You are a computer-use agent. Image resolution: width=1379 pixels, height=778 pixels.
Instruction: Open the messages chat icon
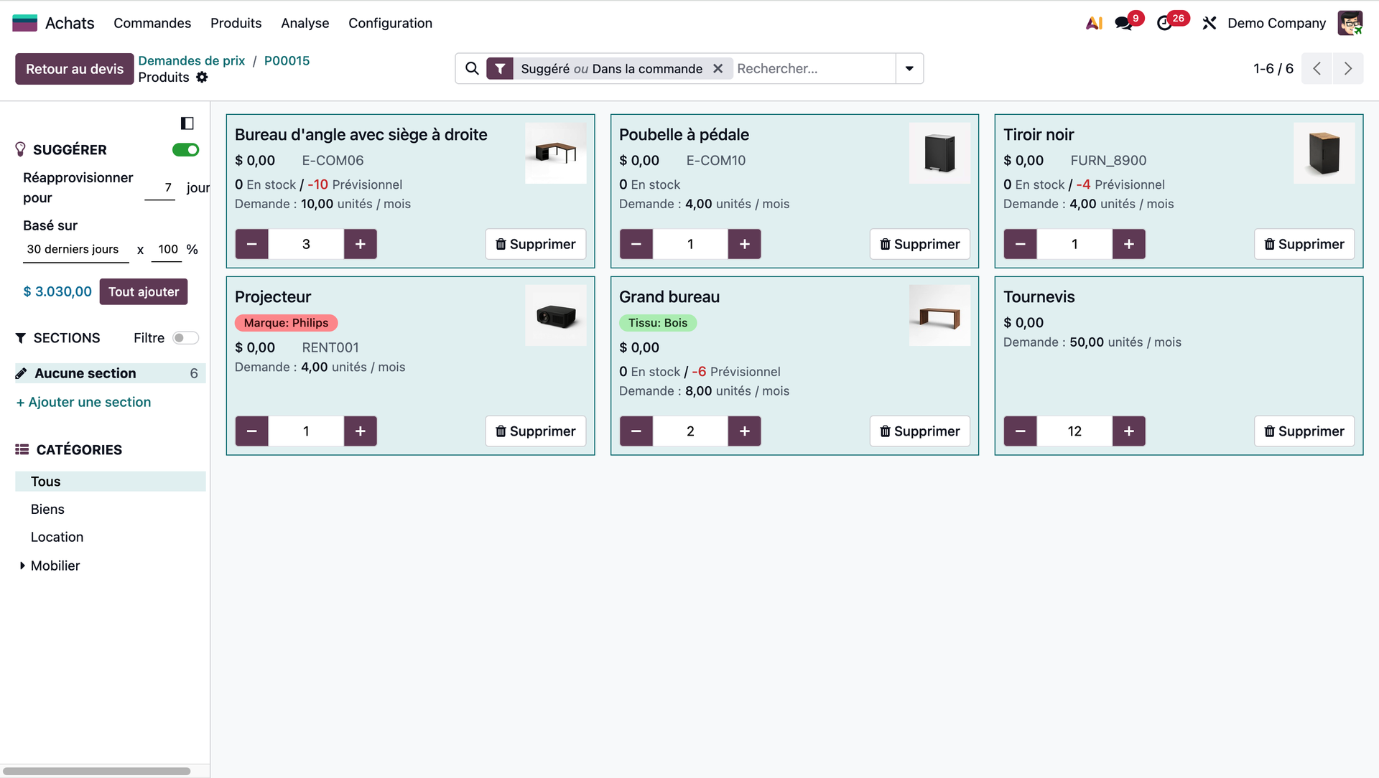coord(1123,23)
